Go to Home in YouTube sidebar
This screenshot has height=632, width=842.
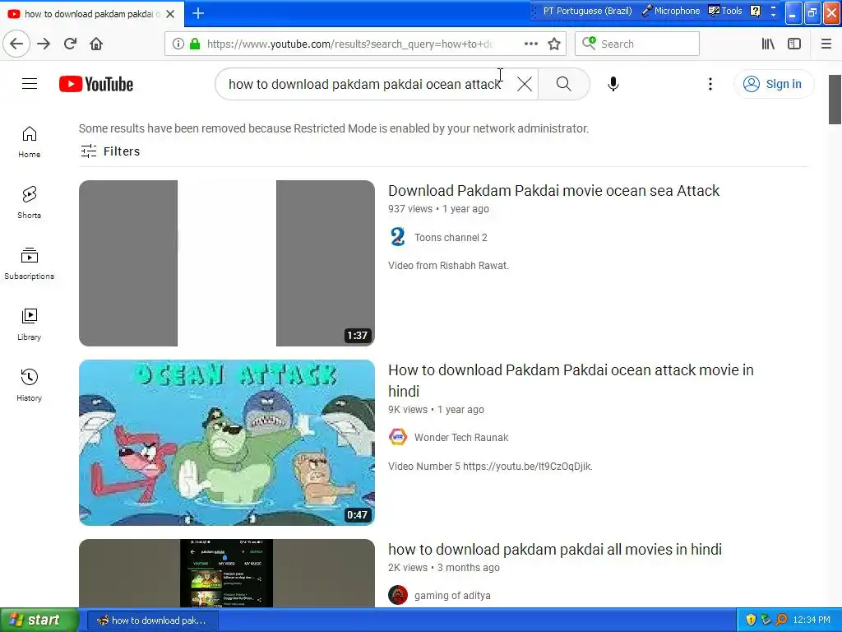(x=29, y=142)
